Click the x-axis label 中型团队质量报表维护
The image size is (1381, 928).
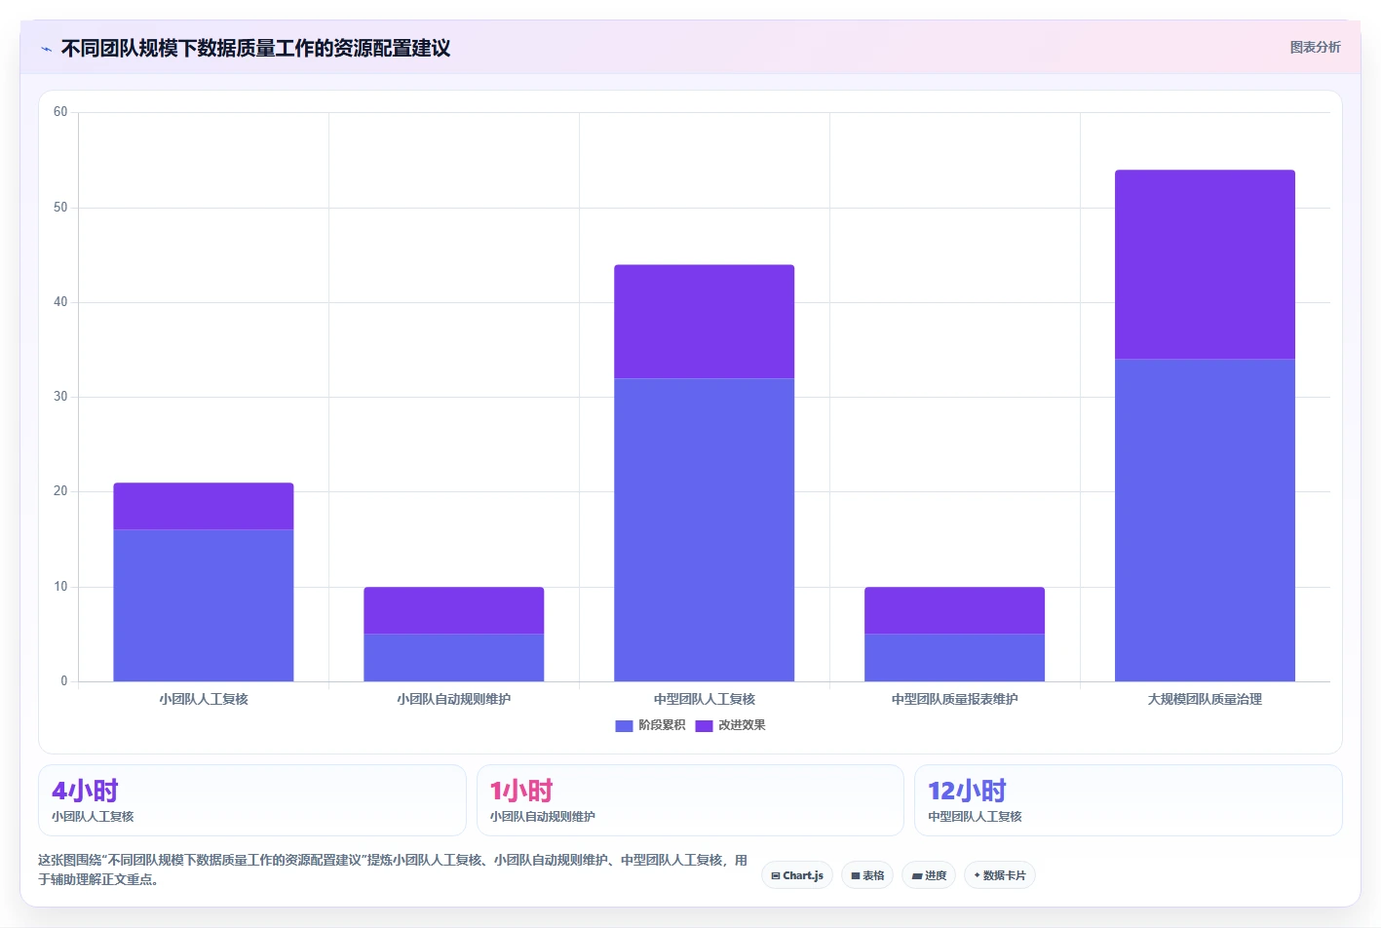tap(955, 699)
